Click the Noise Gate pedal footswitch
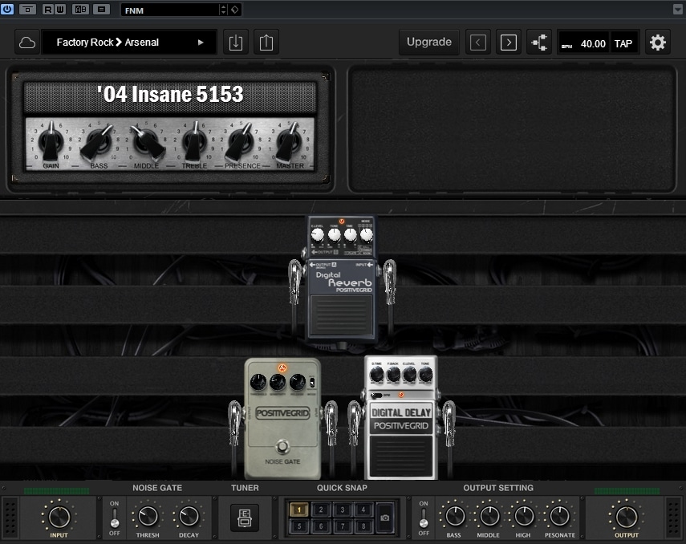 282,446
